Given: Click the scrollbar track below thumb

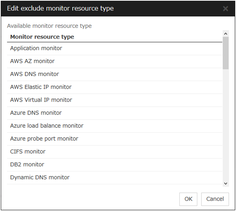Looking at the screenshot, I should [225, 125].
